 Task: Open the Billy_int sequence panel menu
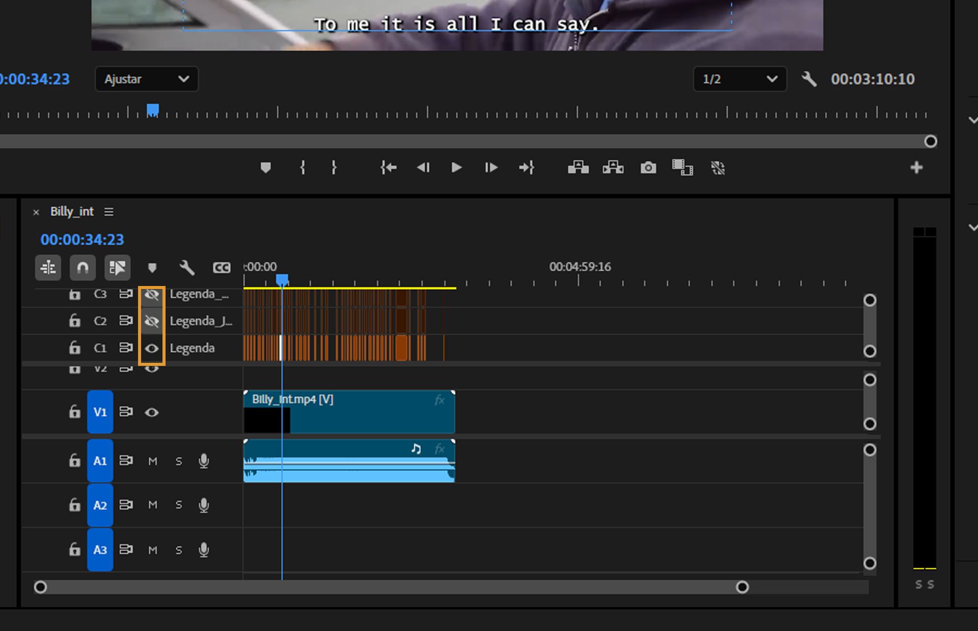click(x=109, y=212)
